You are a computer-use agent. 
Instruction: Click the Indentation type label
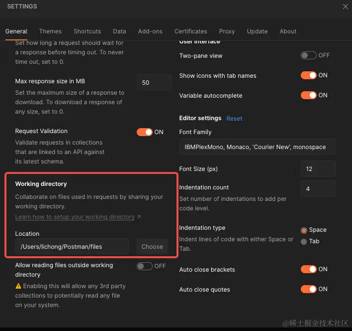point(202,228)
